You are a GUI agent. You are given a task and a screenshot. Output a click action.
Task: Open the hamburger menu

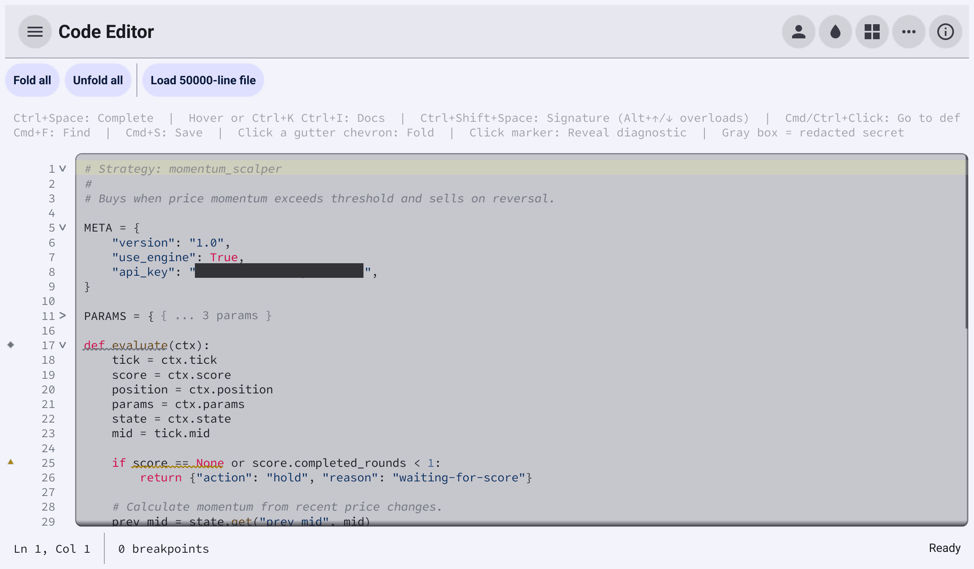click(35, 32)
